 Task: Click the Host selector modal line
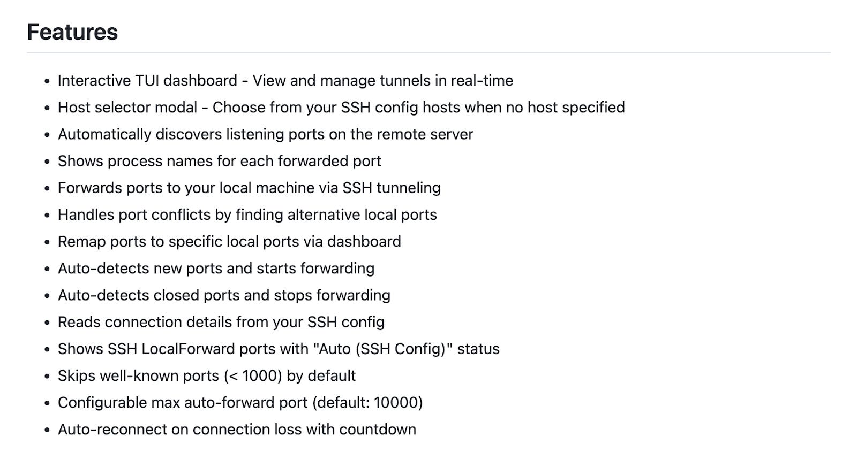coord(341,108)
